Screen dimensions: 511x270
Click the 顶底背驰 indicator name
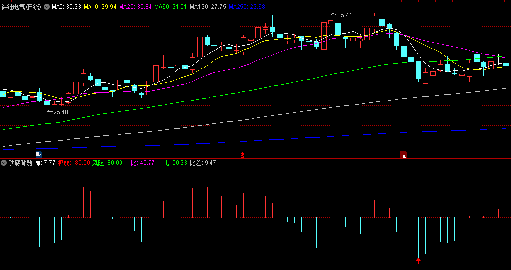click(x=21, y=163)
